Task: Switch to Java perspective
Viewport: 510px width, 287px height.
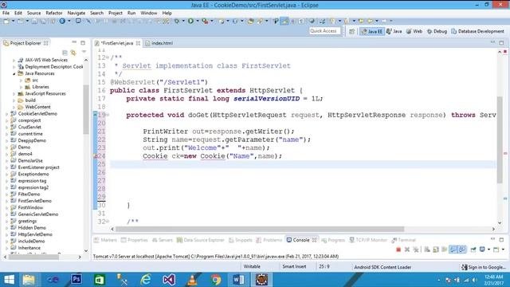Action: pyautogui.click(x=394, y=31)
